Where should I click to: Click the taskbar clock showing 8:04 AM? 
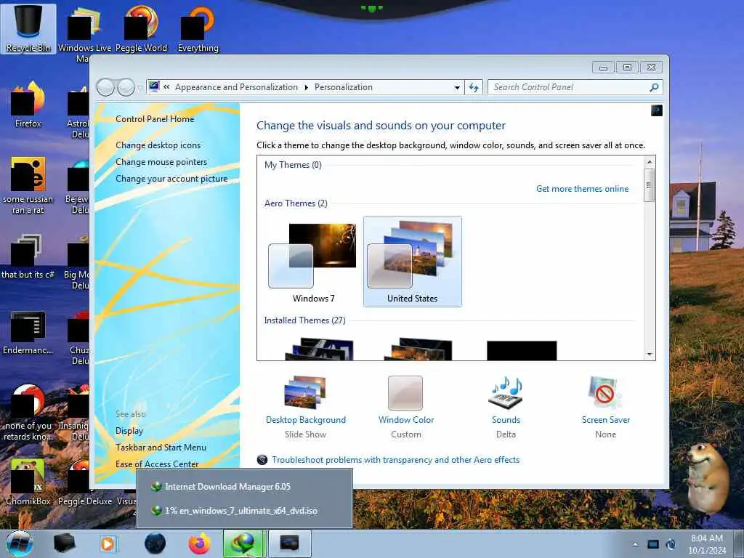707,544
